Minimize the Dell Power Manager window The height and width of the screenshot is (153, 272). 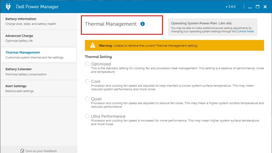[250, 7]
